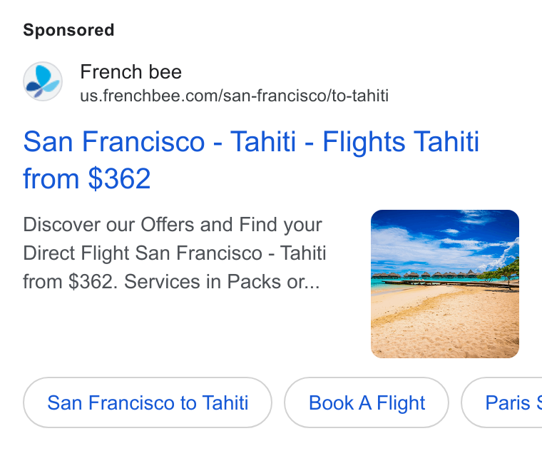Click 'Flights Tahiti' in the blue headline
The height and width of the screenshot is (451, 542).
coord(401,141)
